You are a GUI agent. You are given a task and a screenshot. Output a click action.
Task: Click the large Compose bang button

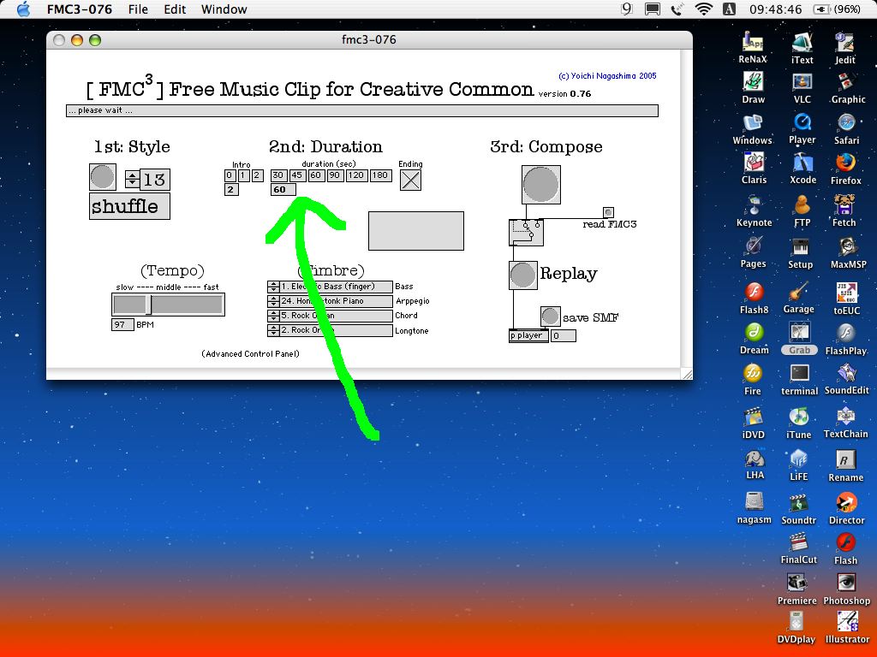[541, 185]
